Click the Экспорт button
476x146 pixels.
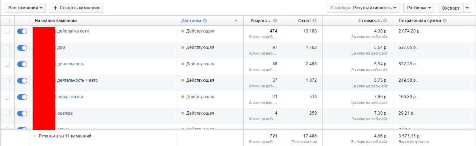coord(451,7)
